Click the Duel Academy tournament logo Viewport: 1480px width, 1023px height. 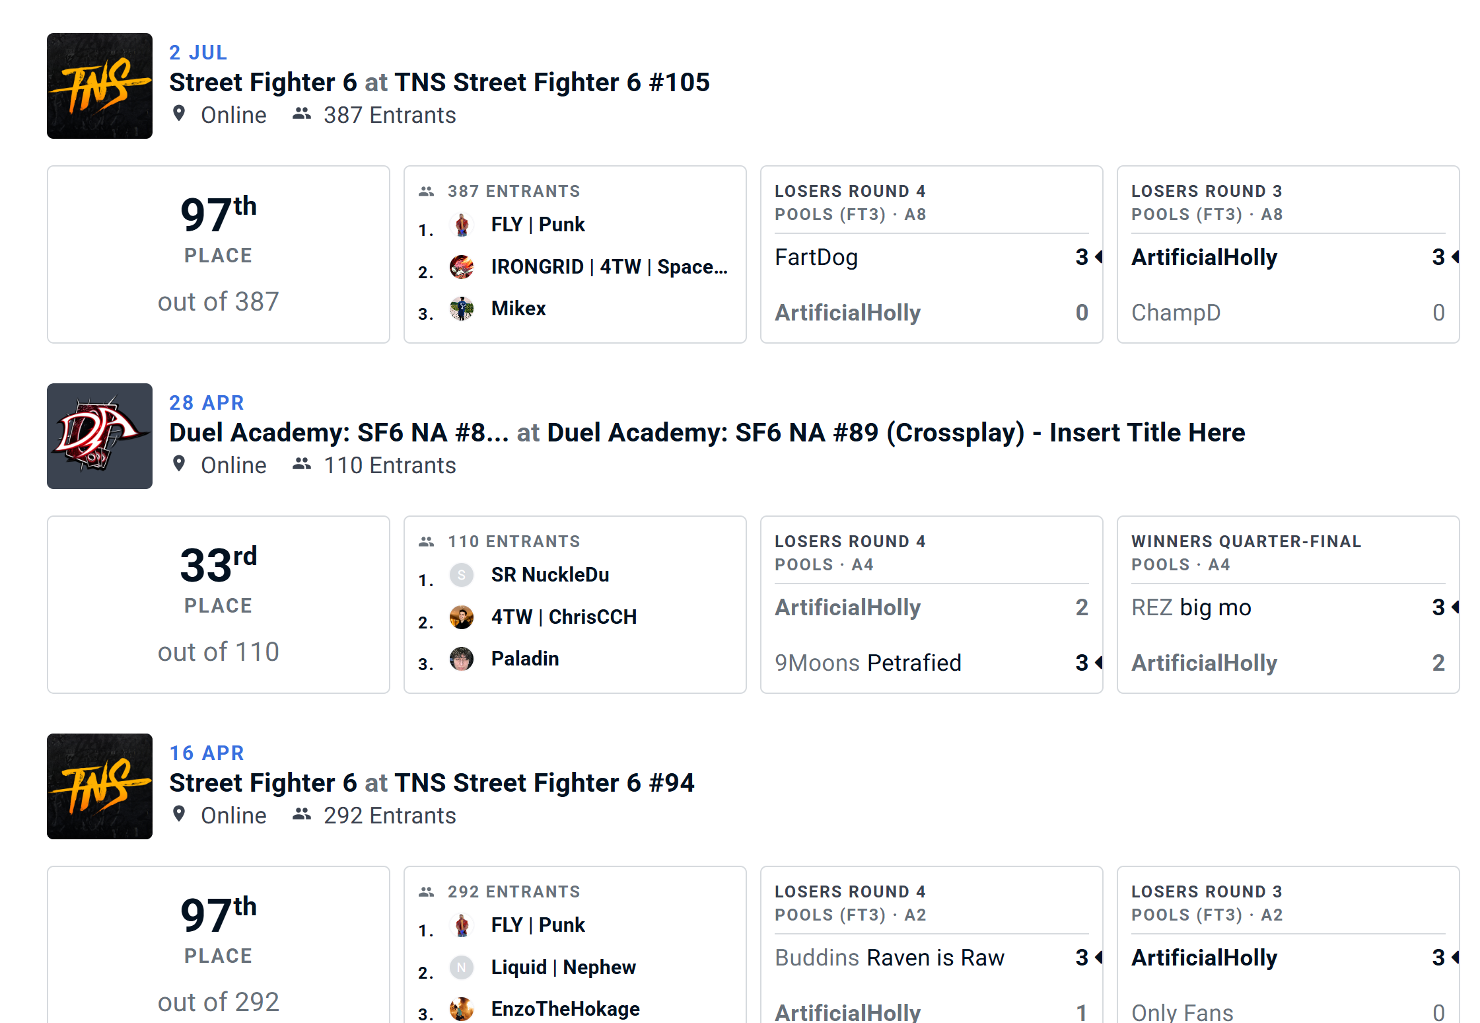point(100,436)
